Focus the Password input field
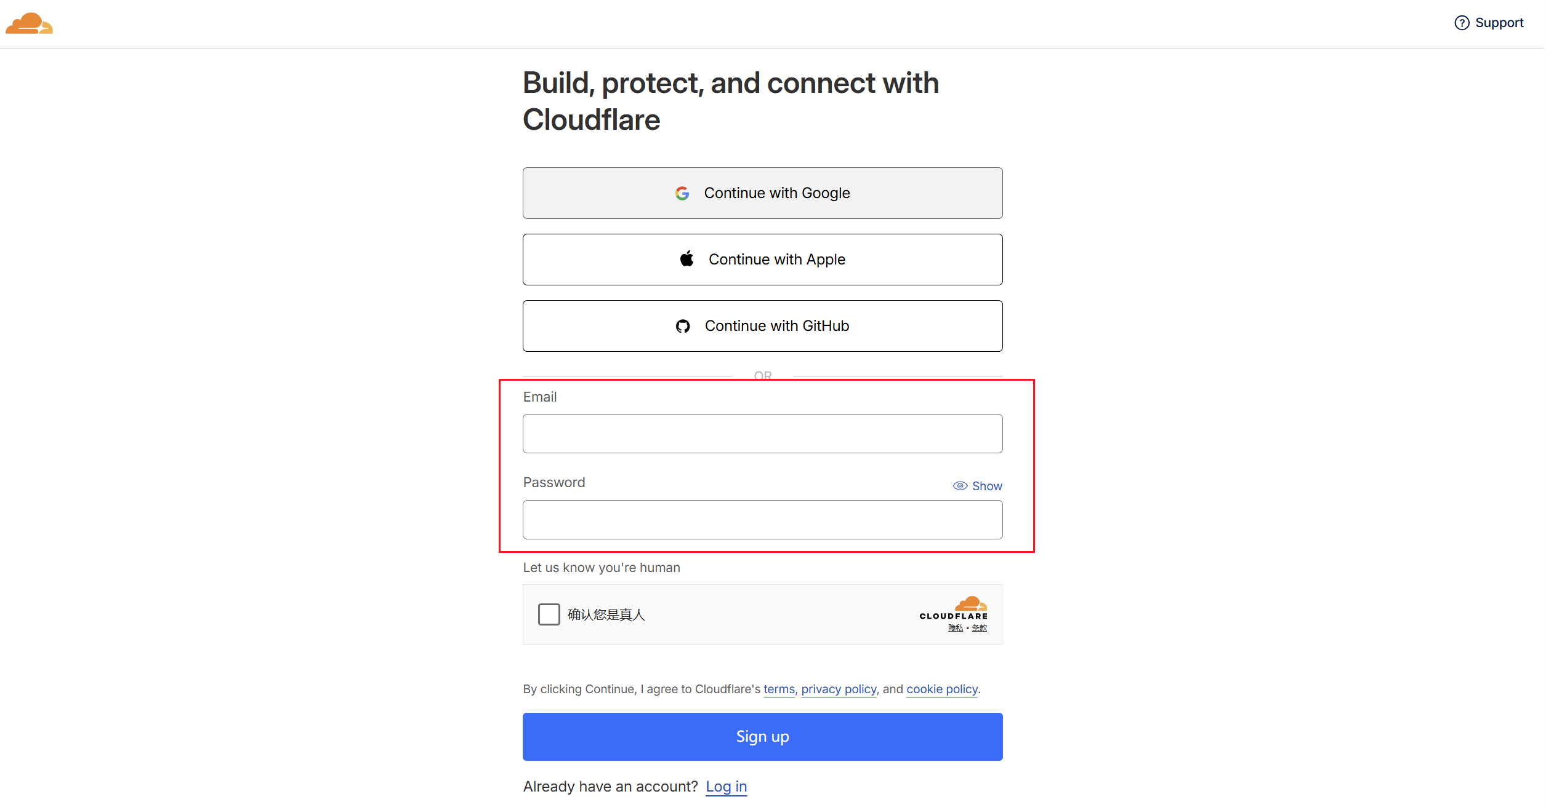 pos(762,520)
